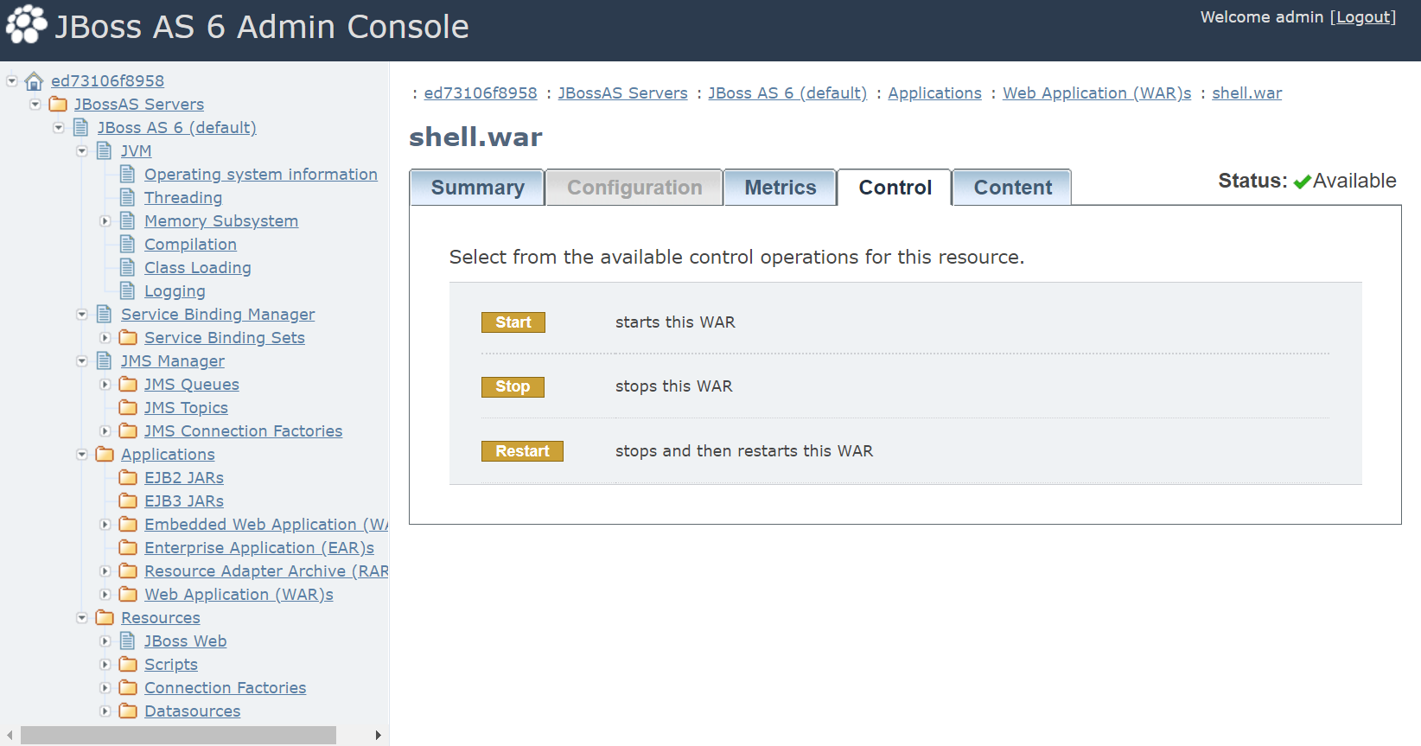Click the folder icon beside Enterprise Application (EAR)s

click(128, 548)
